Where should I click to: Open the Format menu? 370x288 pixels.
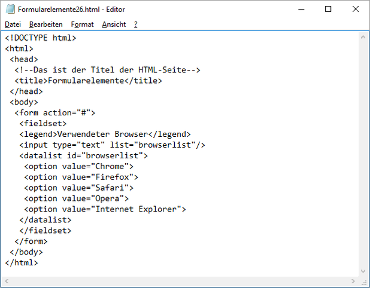82,24
